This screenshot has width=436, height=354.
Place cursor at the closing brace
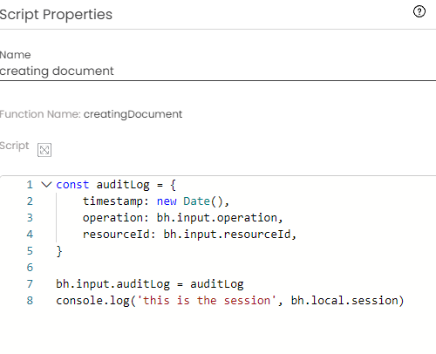click(59, 251)
